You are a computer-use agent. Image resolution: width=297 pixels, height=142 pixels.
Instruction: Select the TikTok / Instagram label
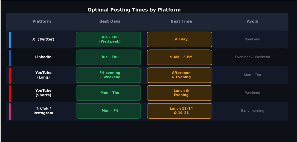coord(43,111)
